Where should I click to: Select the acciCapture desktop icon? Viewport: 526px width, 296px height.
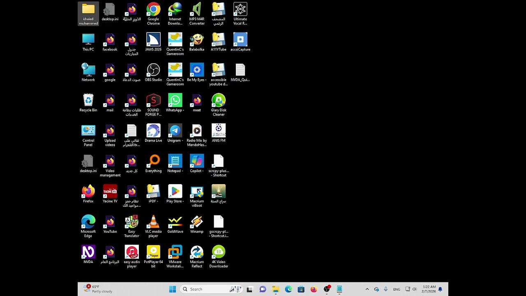240,42
